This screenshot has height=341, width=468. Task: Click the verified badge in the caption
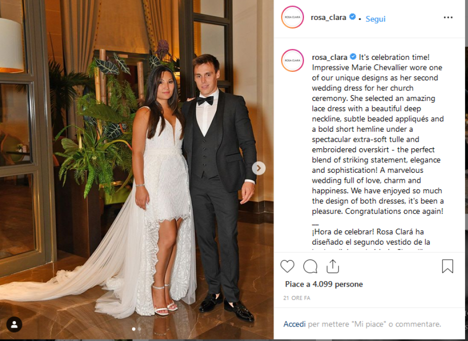[x=353, y=56]
